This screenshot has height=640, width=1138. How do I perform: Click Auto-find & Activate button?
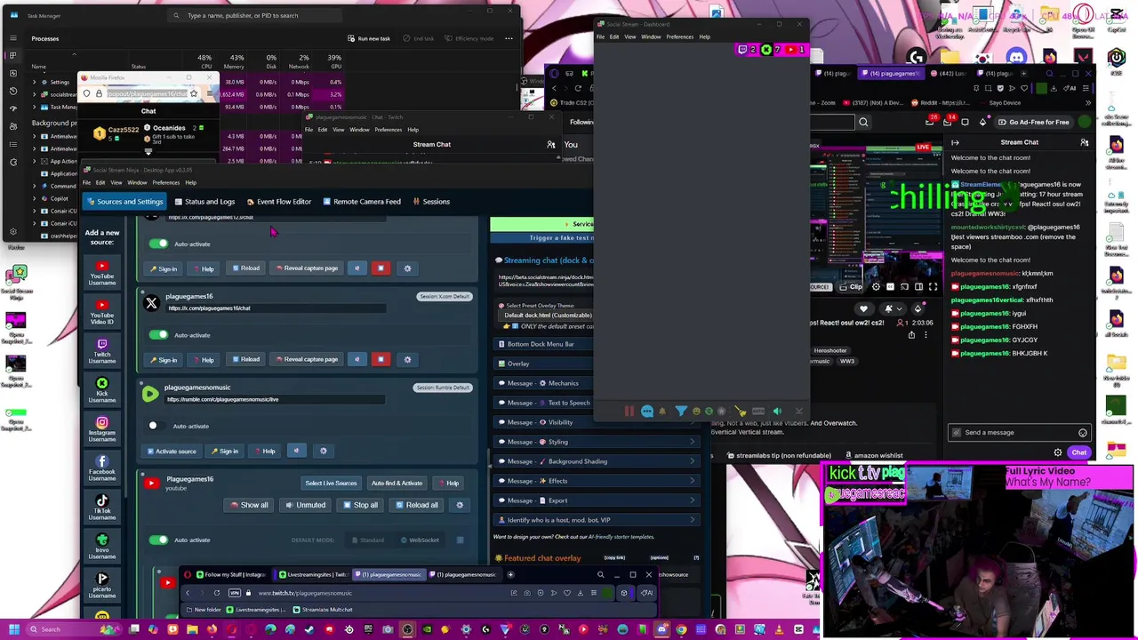[x=397, y=484]
